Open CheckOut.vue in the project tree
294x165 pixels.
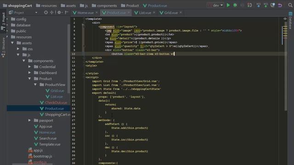point(53,103)
